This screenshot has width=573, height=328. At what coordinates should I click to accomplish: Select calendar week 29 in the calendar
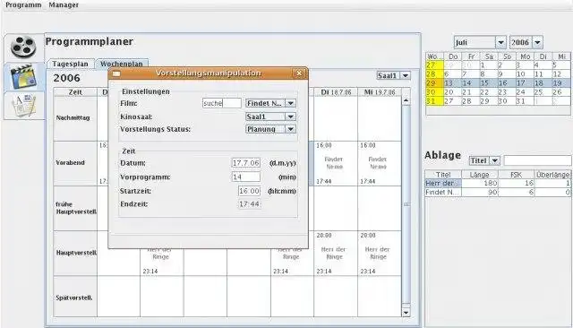click(x=434, y=83)
